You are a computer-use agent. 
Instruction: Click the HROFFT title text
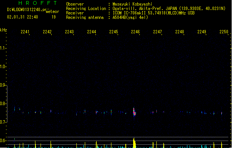tap(38, 3)
